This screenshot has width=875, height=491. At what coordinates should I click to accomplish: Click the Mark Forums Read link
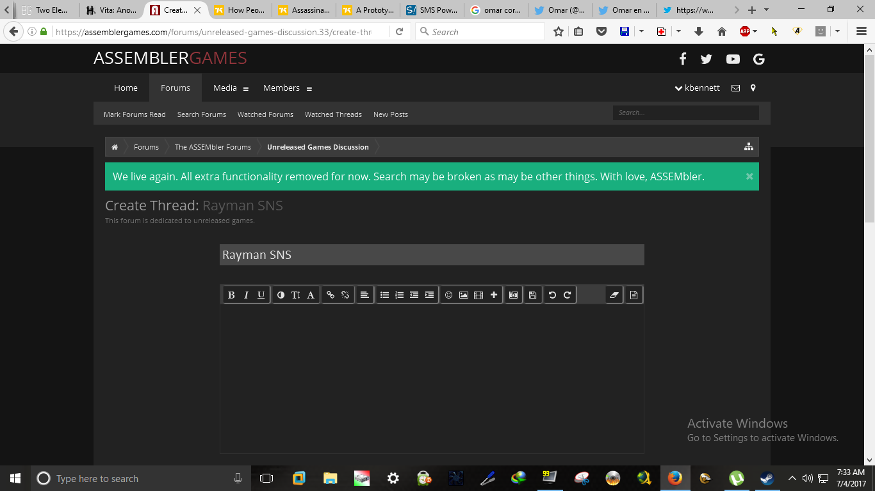click(135, 114)
